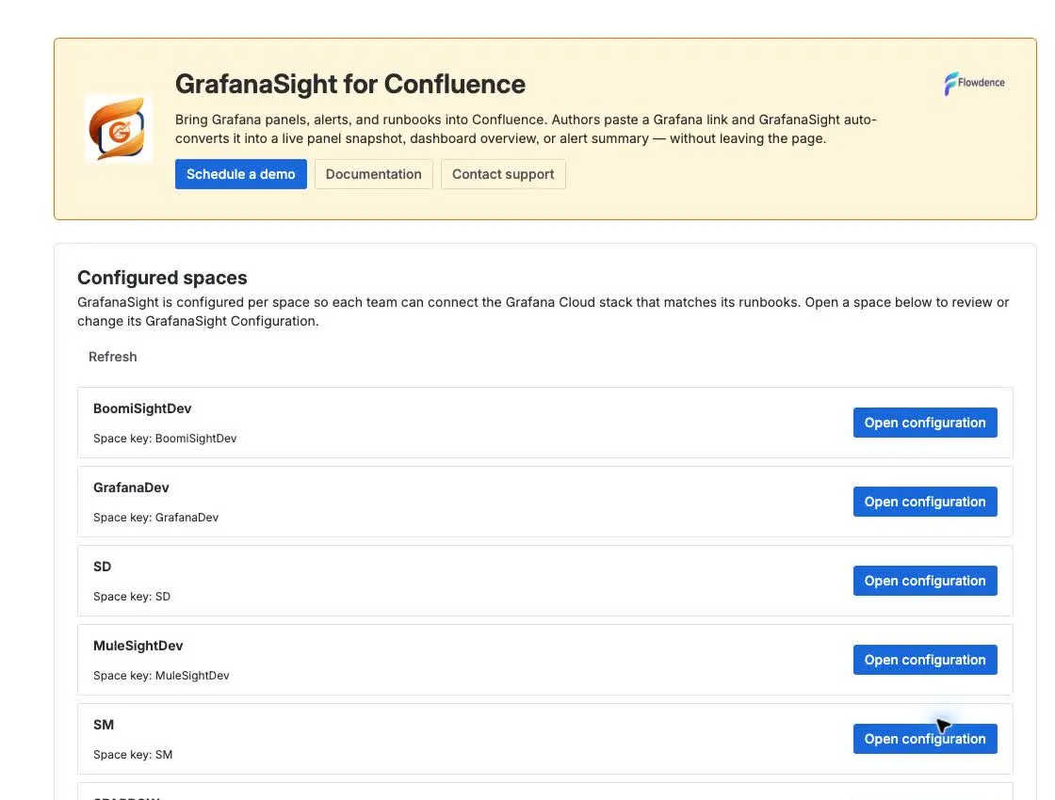Click 'Space key: MuleSightDev' text
This screenshot has height=800, width=1055.
(161, 676)
